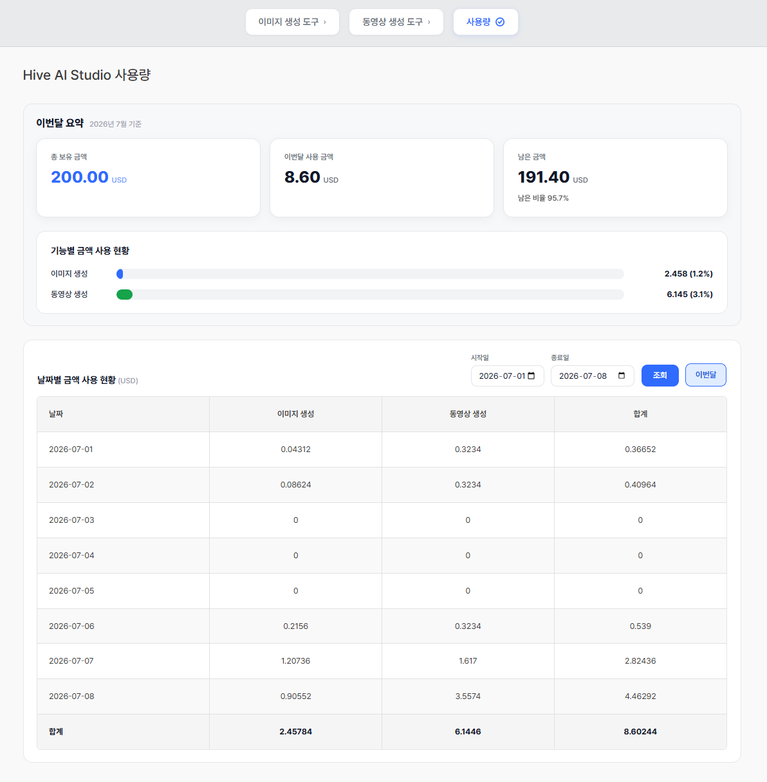Screen dimensions: 767x782
Task: Select the 2026-07-02 date row cell
Action: tap(123, 485)
